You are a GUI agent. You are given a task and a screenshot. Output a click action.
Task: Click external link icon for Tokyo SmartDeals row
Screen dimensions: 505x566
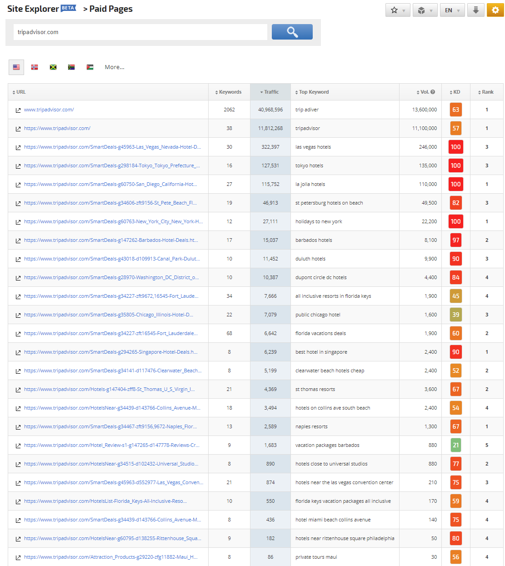pos(18,166)
